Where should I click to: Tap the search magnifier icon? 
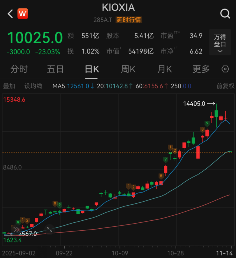click(x=225, y=13)
